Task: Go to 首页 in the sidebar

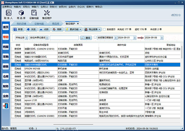Action: point(6,27)
